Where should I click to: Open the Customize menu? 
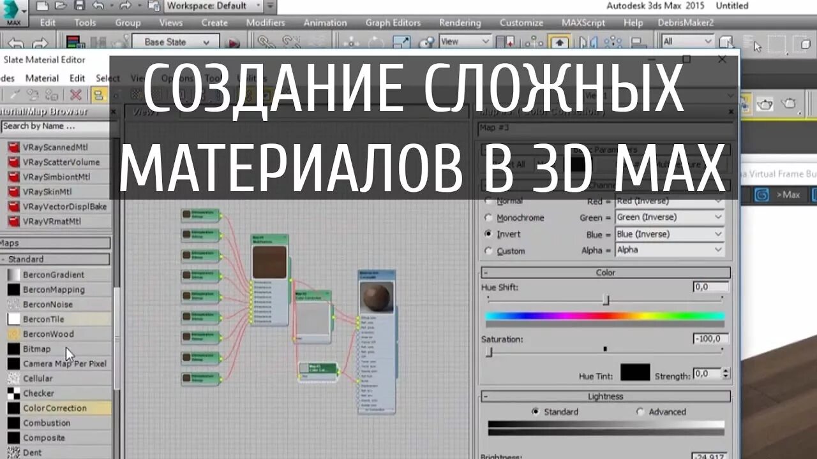coord(521,22)
